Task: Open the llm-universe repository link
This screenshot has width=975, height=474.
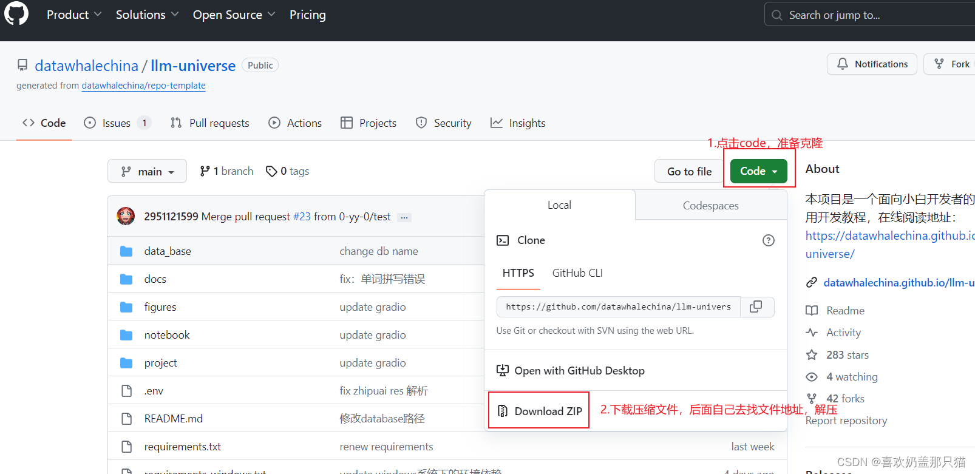Action: [x=193, y=66]
